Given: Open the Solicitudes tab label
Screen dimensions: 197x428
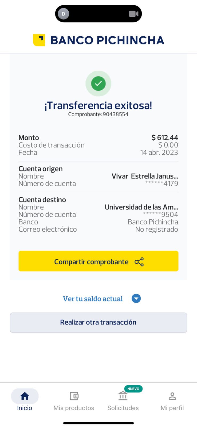Looking at the screenshot, I should pos(123,408).
